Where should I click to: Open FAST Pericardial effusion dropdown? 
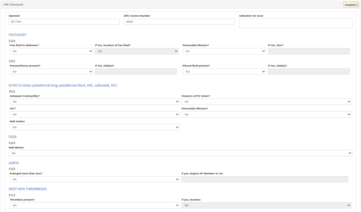[224, 51]
